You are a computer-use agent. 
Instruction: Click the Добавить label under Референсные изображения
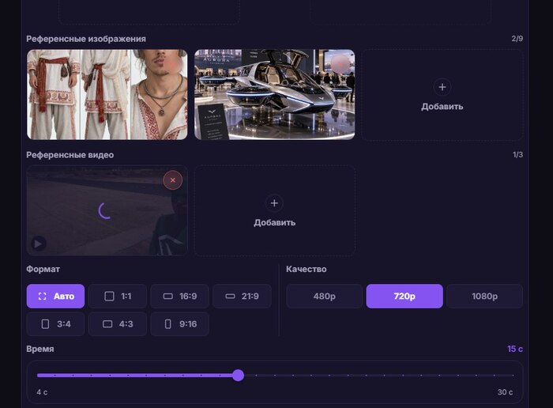(442, 107)
